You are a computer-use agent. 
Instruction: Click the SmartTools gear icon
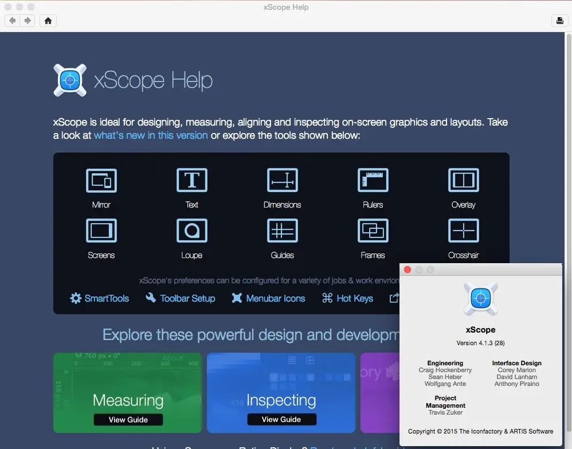click(x=76, y=298)
